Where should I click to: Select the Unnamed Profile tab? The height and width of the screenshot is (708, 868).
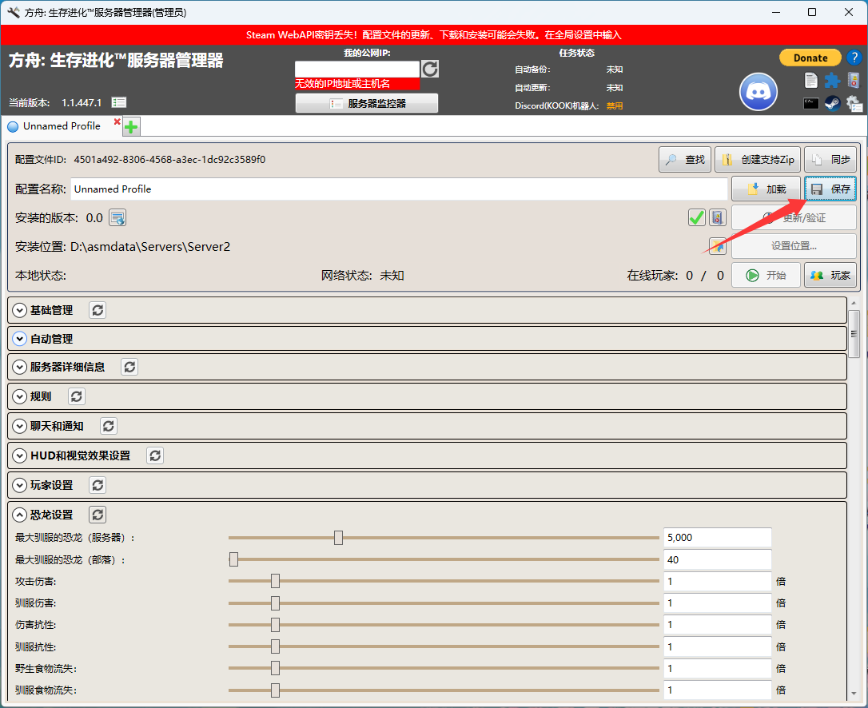[61, 126]
